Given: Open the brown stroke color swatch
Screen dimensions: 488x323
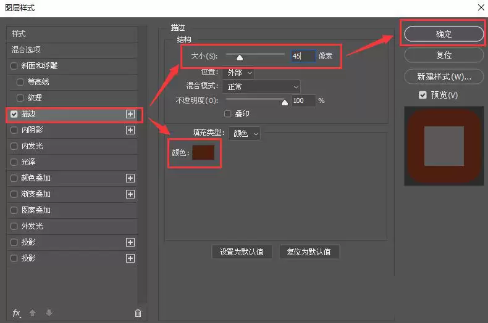Looking at the screenshot, I should point(203,152).
